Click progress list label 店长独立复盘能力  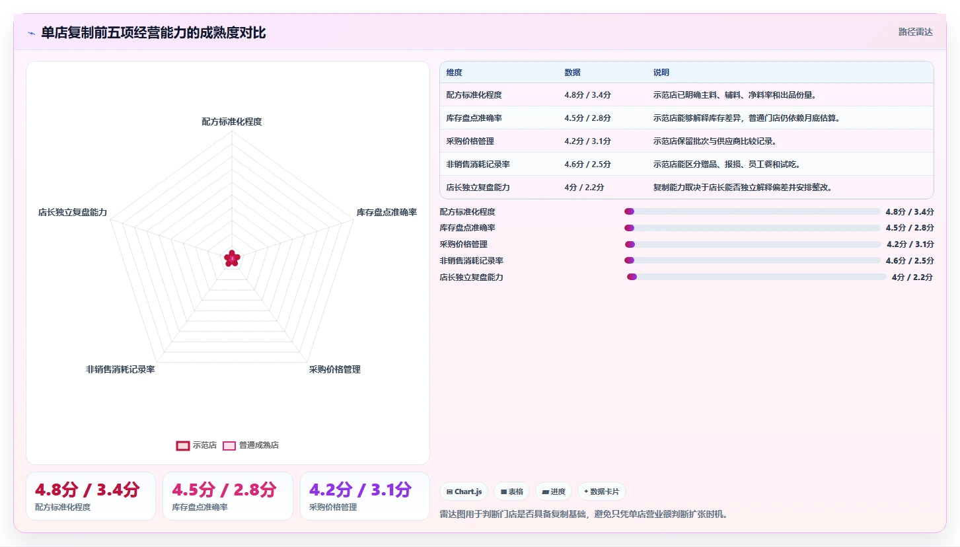[471, 277]
